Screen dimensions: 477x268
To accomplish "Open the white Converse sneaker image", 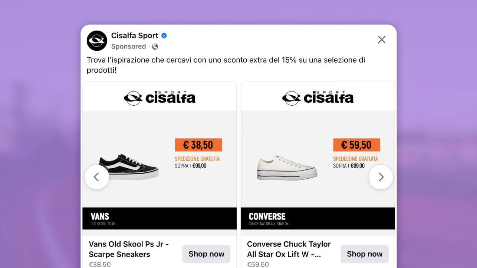I will pyautogui.click(x=287, y=168).
